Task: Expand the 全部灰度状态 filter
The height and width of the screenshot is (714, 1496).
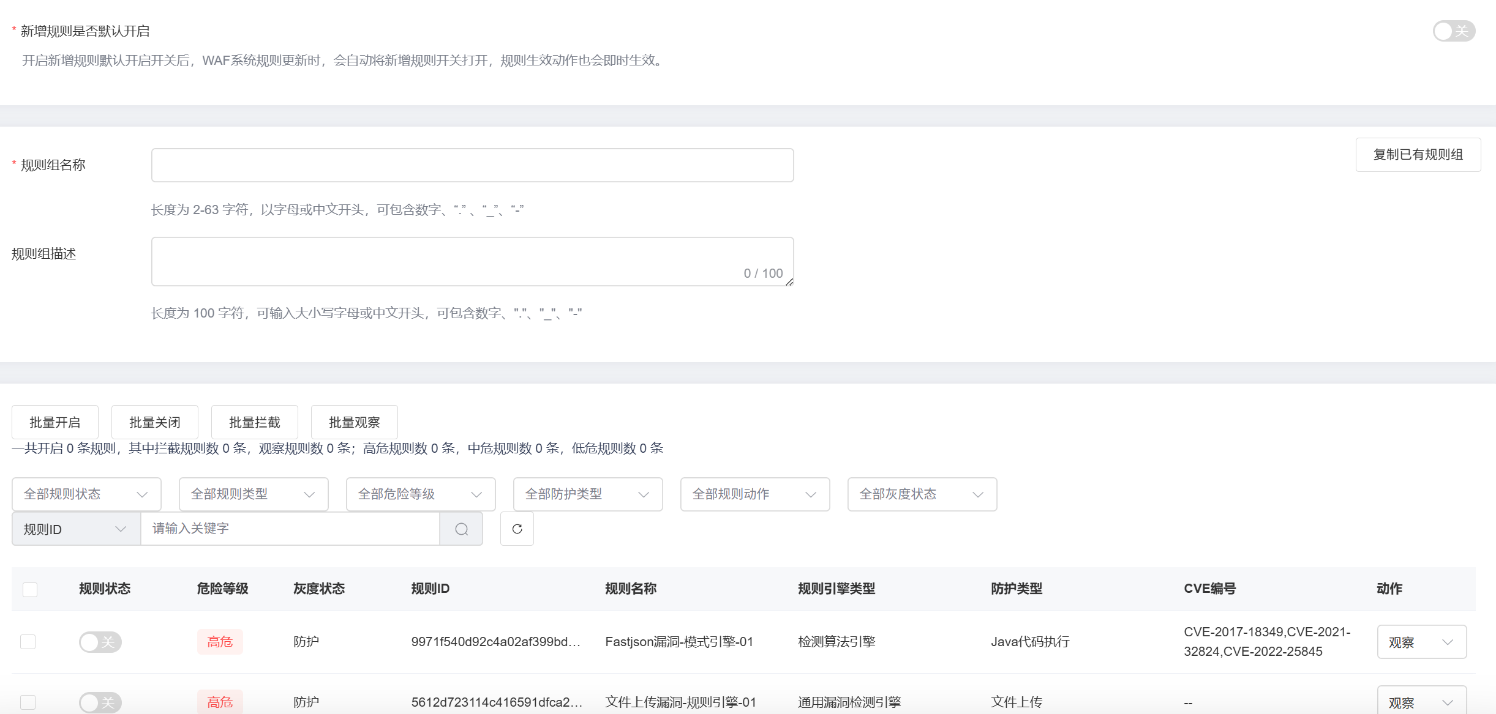Action: [x=922, y=494]
